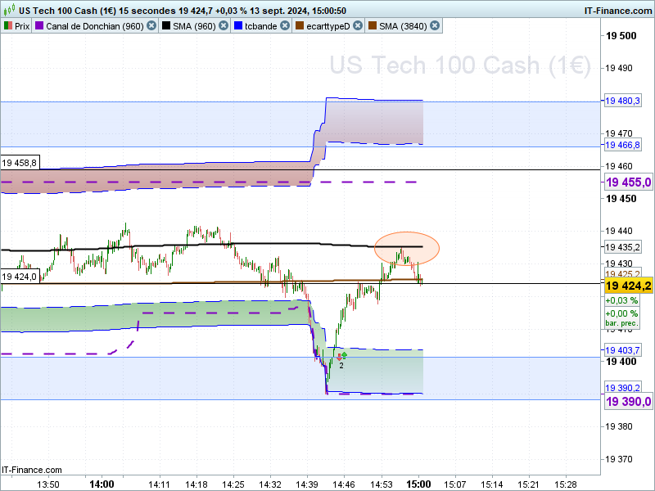Click the blue 19 480,3 price label
The image size is (655, 491).
[x=622, y=101]
